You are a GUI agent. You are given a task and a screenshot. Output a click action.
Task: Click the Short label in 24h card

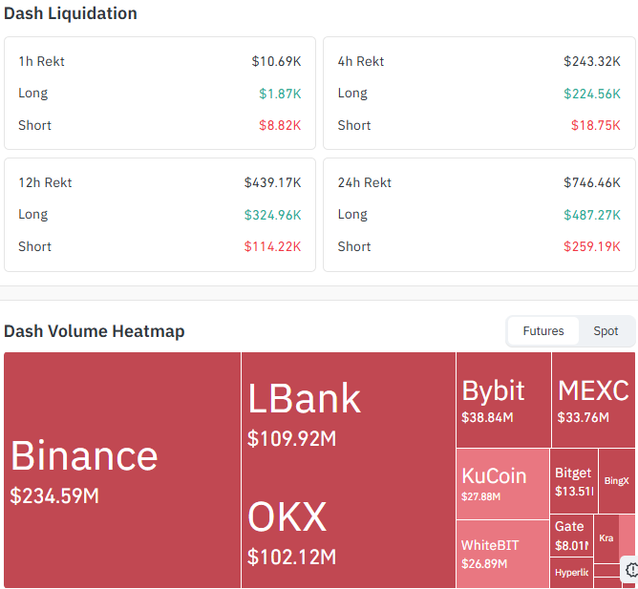pyautogui.click(x=354, y=246)
